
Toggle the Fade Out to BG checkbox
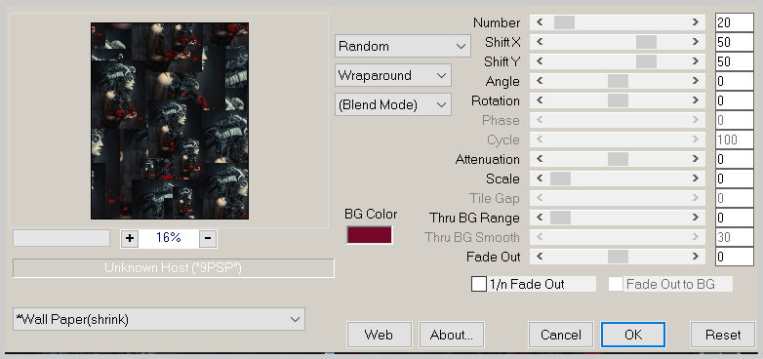point(616,284)
